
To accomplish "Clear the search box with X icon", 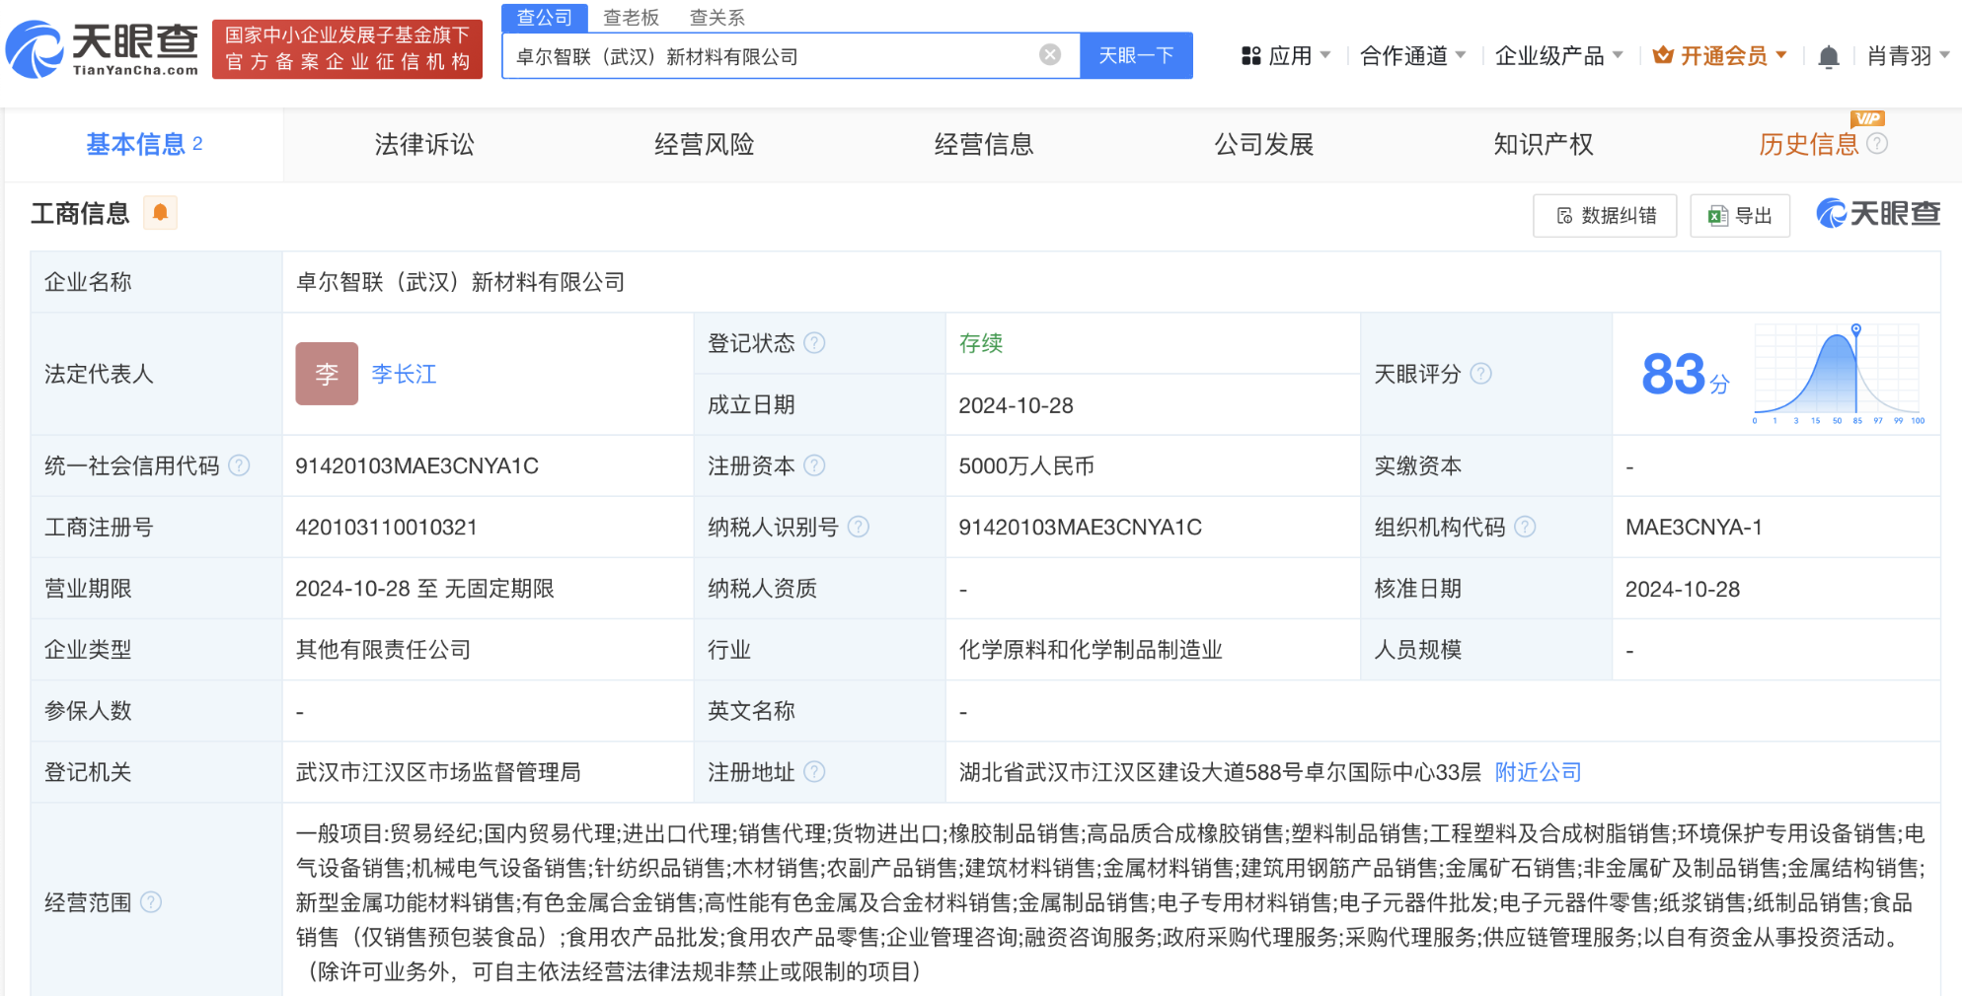I will coord(1050,55).
